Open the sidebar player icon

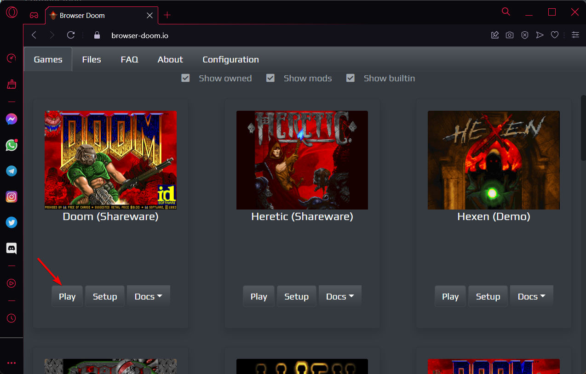point(11,283)
